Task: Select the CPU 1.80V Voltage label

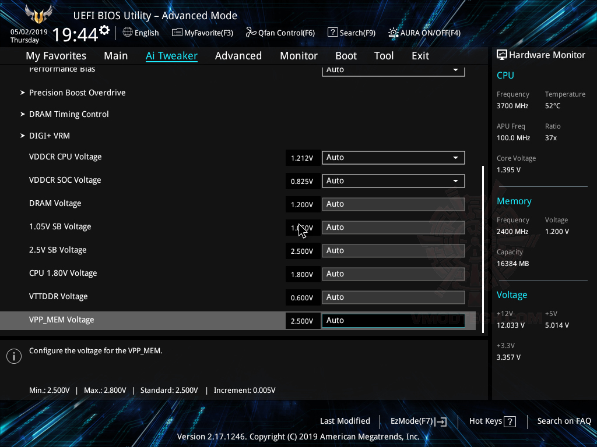Action: pyautogui.click(x=63, y=274)
